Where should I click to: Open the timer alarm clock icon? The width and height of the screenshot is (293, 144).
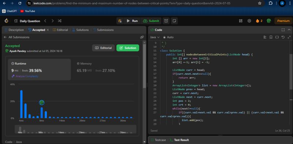[x=166, y=21]
